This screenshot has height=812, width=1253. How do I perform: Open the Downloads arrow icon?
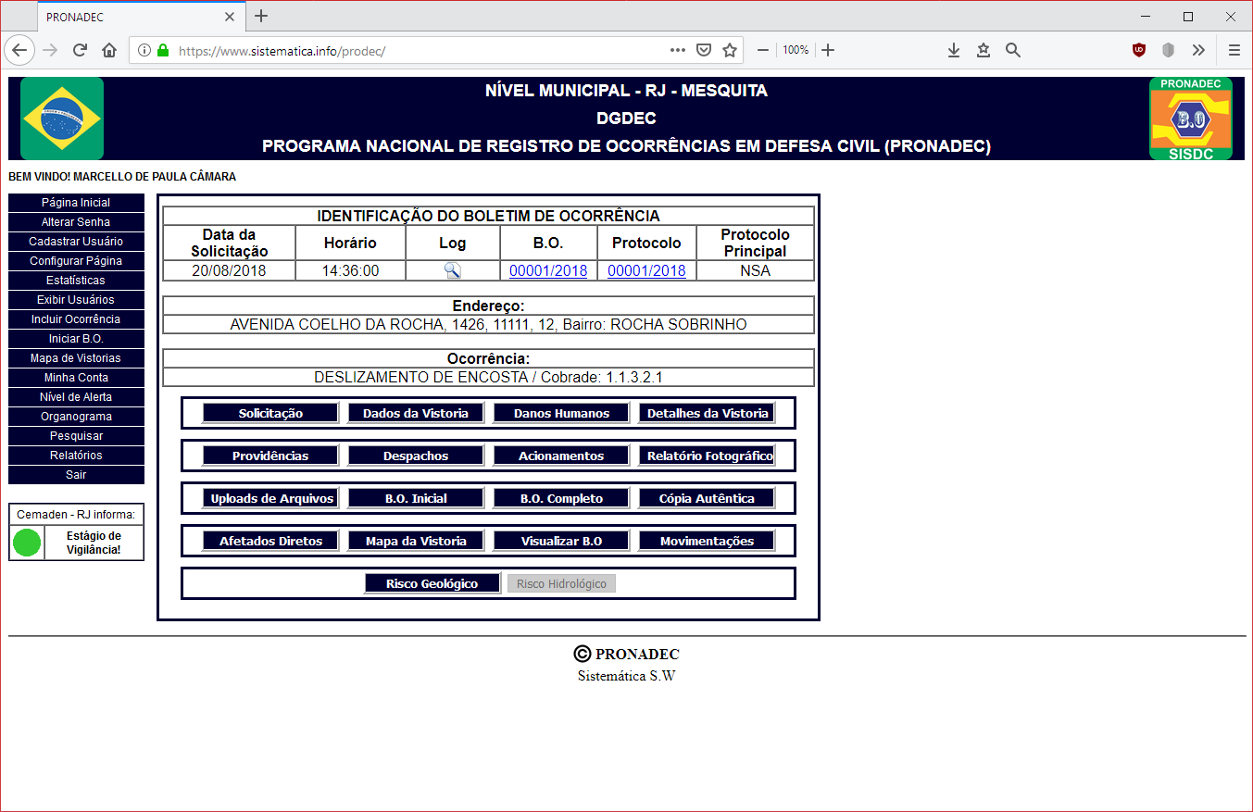[954, 50]
